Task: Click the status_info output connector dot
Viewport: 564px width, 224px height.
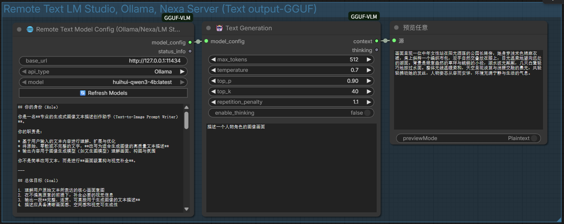Action: click(190, 51)
